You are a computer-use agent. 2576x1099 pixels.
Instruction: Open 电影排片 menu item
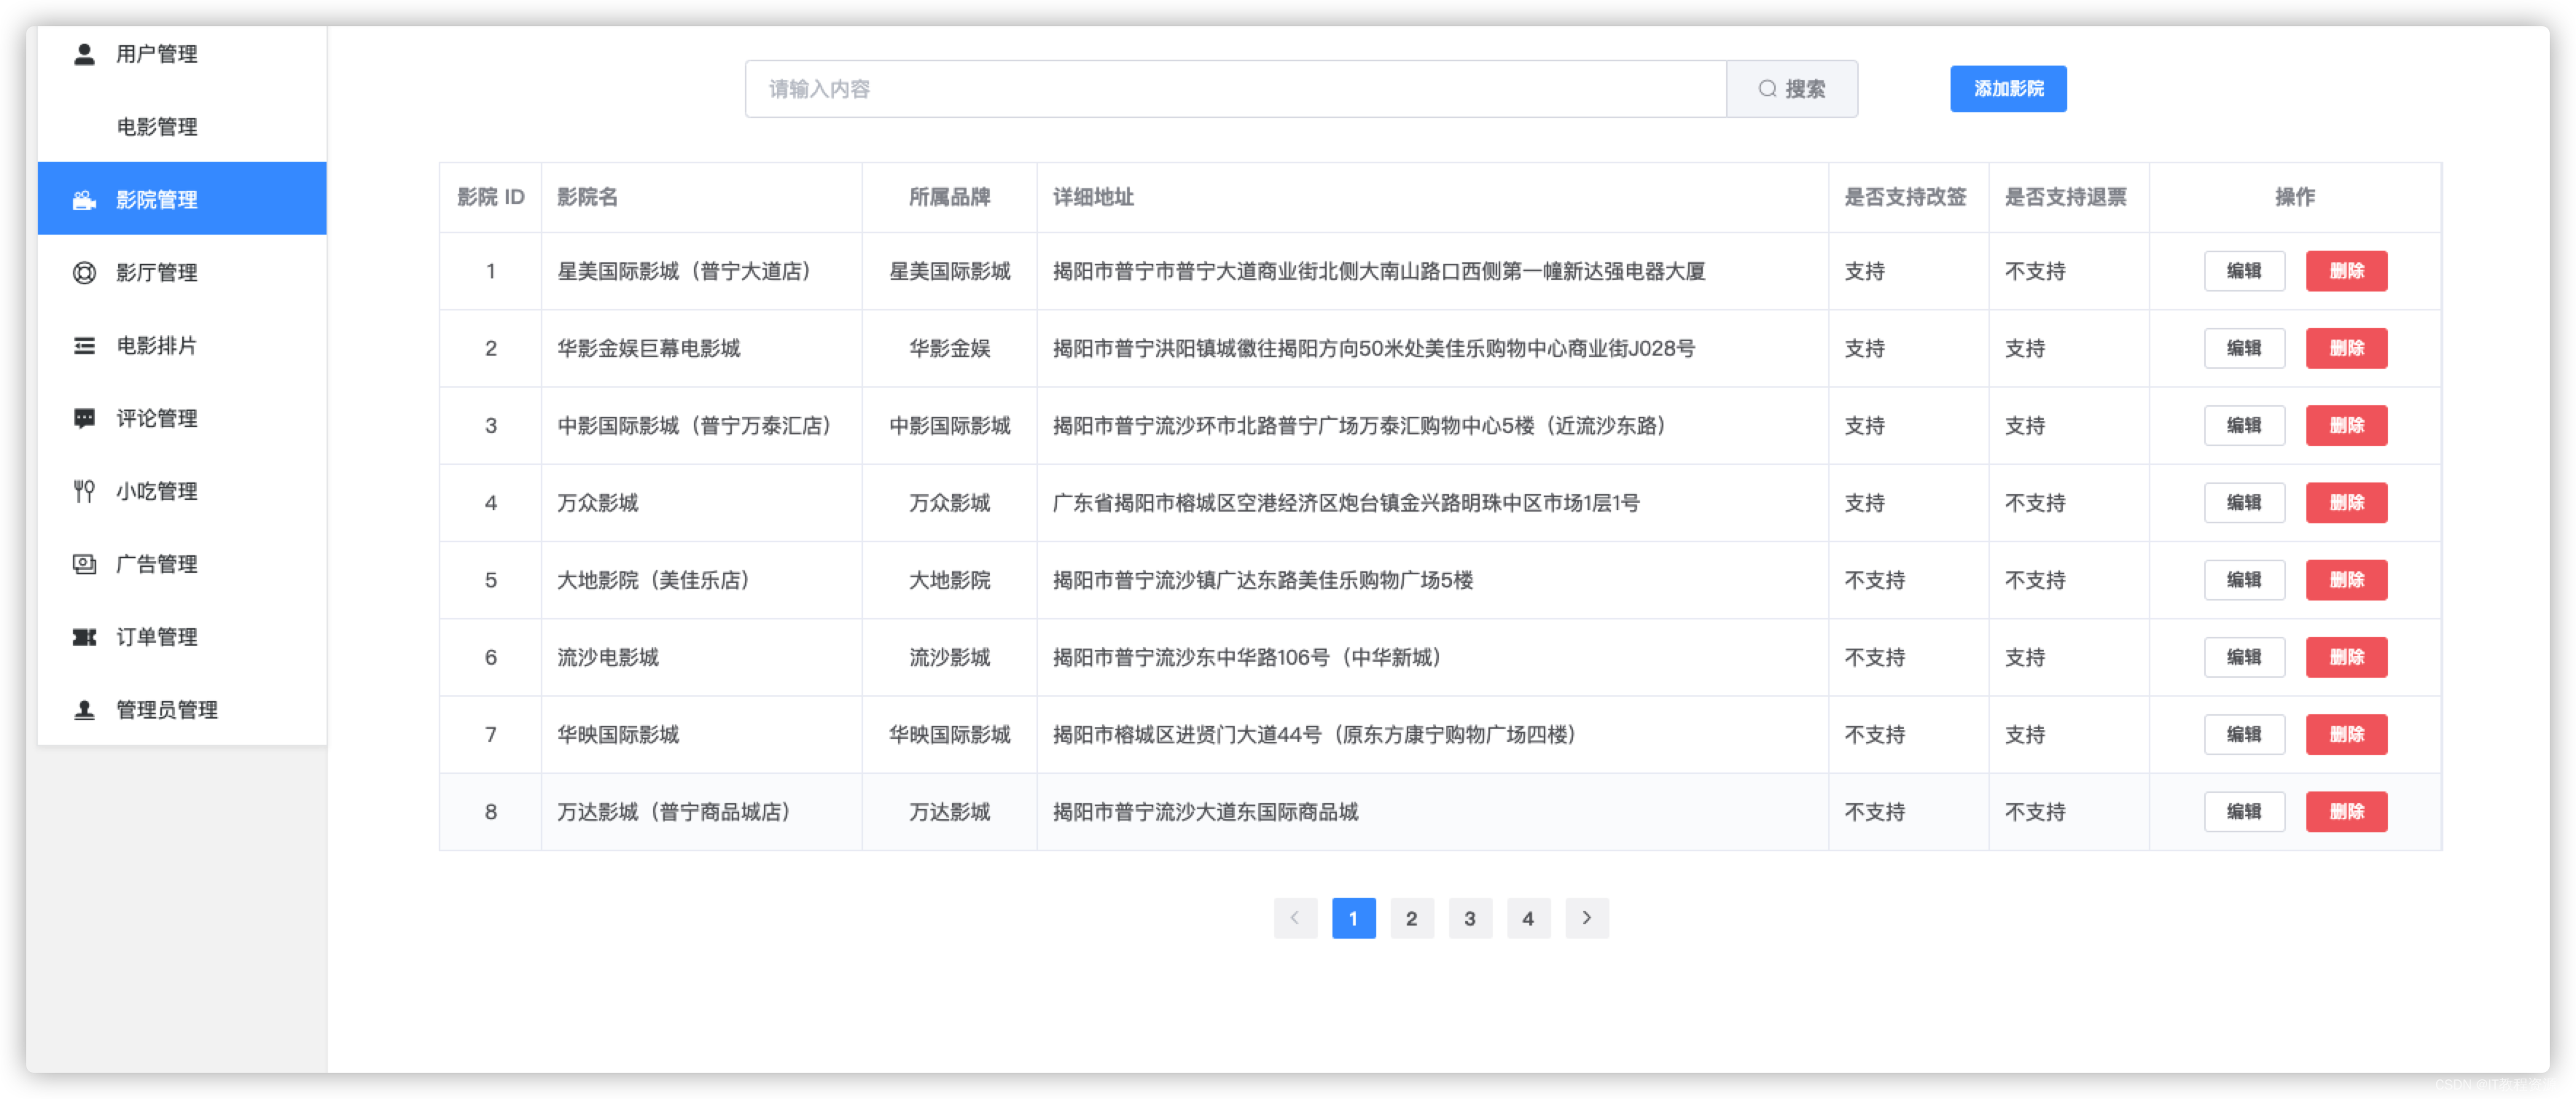(182, 345)
